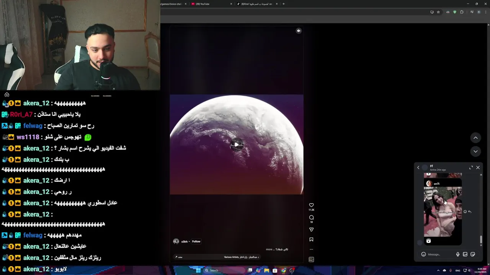The height and width of the screenshot is (275, 490).
Task: Reply to the shared reel message
Action: (x=470, y=212)
